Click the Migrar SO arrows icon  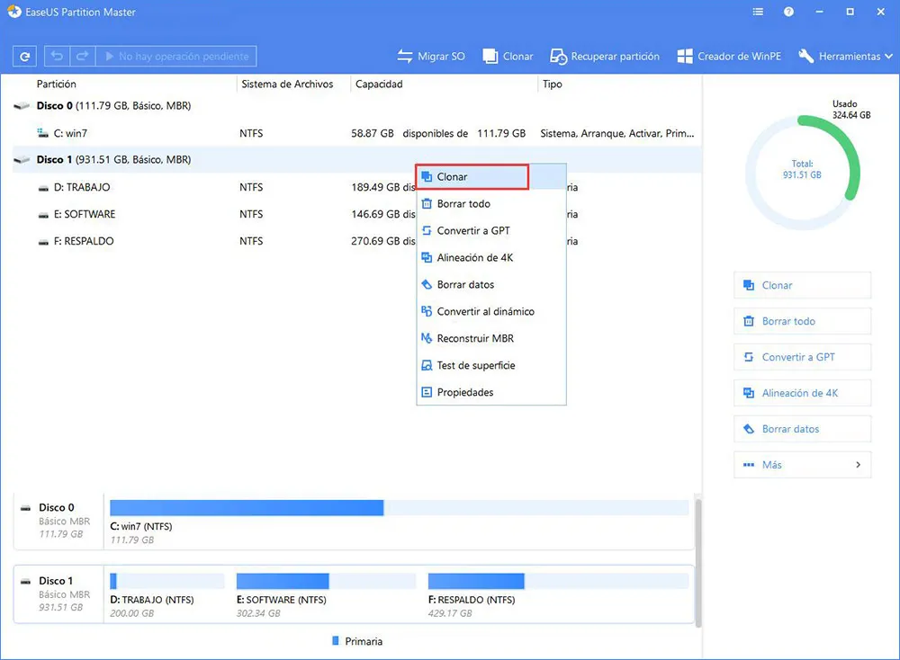coord(405,56)
